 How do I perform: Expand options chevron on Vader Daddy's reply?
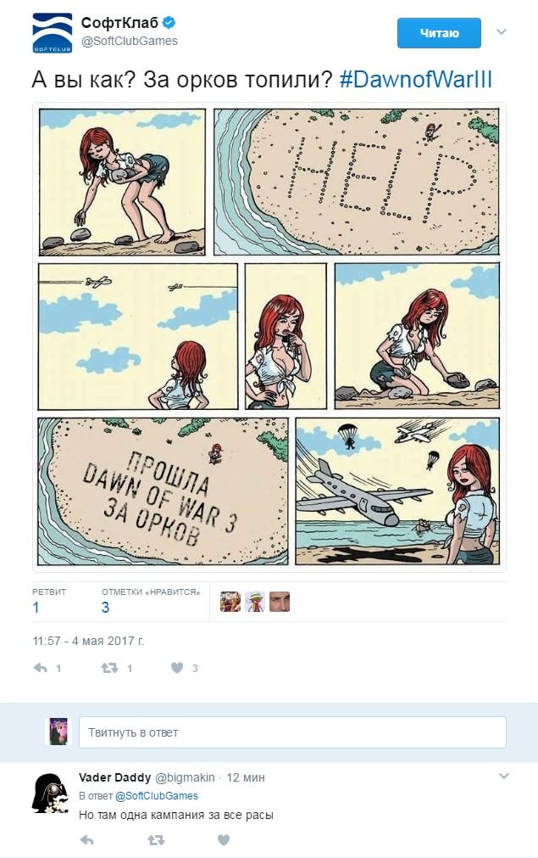(503, 776)
